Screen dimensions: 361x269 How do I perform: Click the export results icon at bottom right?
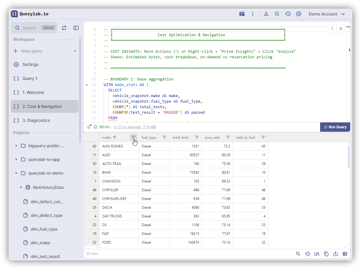336,254
